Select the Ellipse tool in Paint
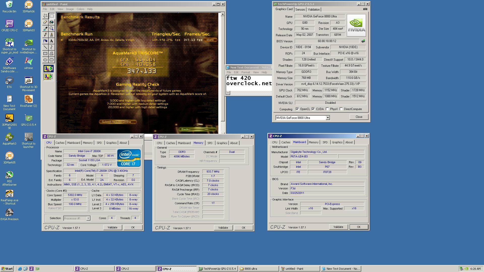 pyautogui.click(x=45, y=60)
